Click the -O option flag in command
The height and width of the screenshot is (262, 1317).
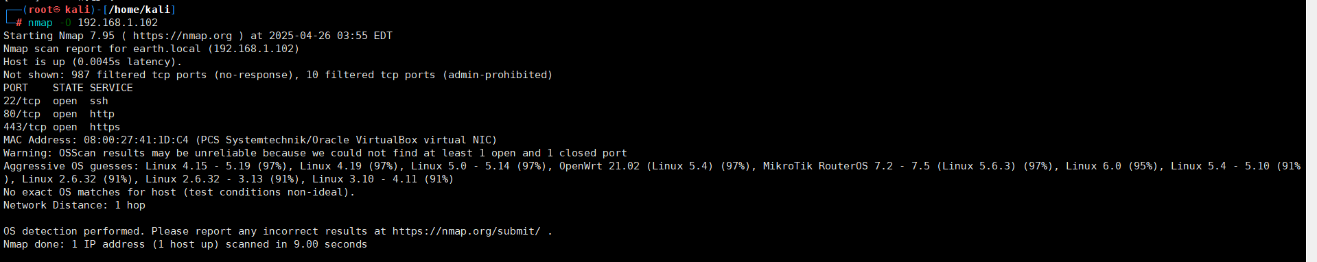[x=65, y=23]
